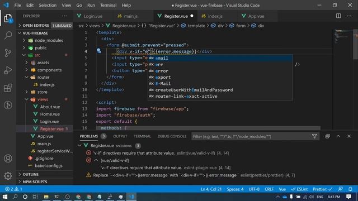
Task: Switch to the Debug Console panel tab
Action: pyautogui.click(x=172, y=136)
